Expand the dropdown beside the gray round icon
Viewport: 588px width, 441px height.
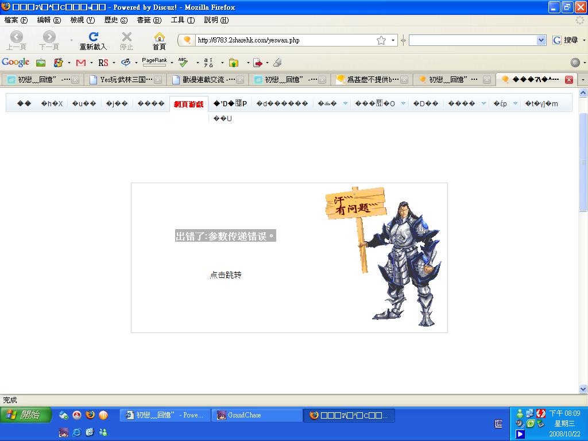(x=584, y=63)
